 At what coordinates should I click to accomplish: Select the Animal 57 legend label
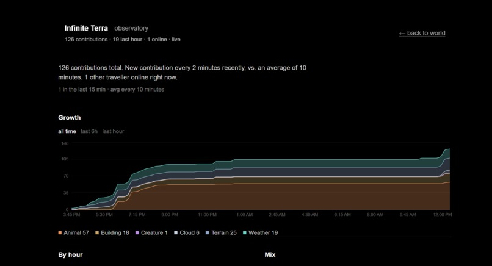(76, 233)
